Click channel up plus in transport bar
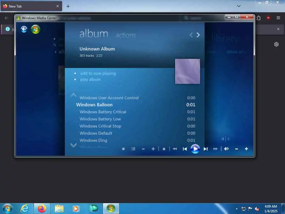285x214 pixels. [x=153, y=149]
